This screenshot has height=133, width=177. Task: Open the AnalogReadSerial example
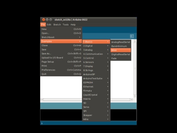[x=121, y=42]
